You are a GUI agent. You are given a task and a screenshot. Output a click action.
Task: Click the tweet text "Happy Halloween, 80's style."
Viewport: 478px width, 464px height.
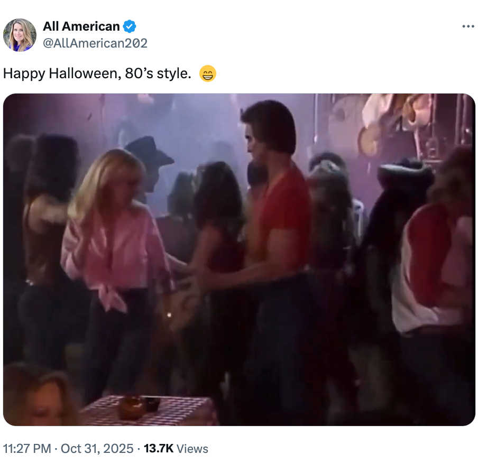click(x=97, y=73)
